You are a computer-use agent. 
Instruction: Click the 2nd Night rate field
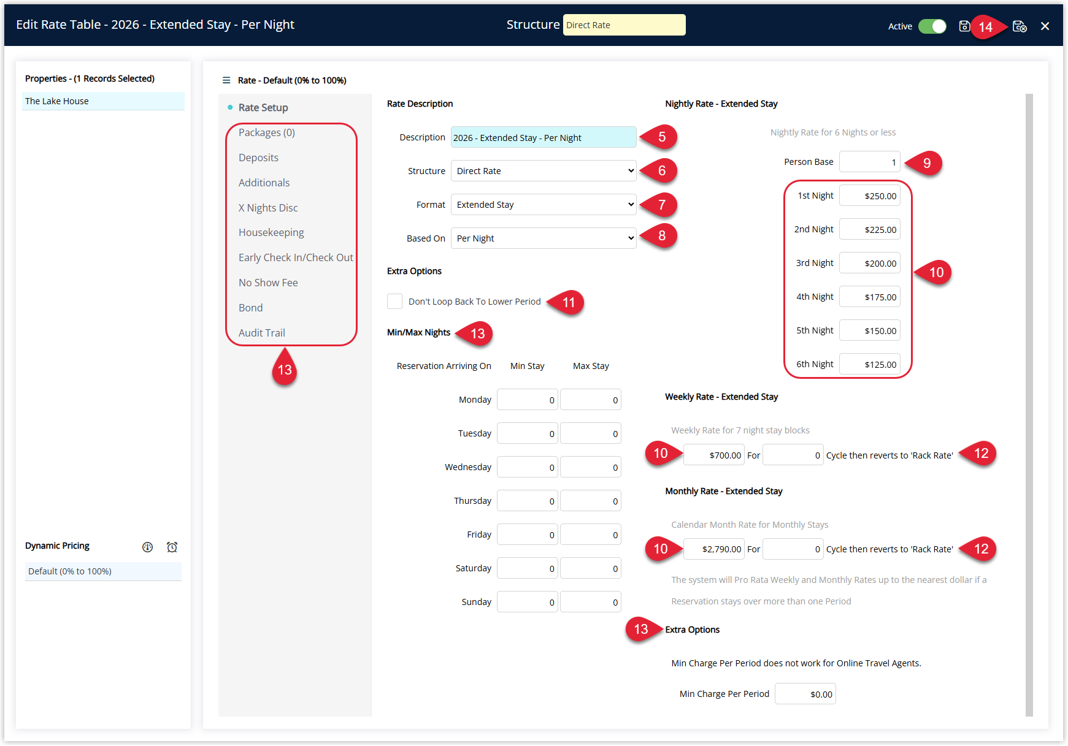tap(870, 229)
